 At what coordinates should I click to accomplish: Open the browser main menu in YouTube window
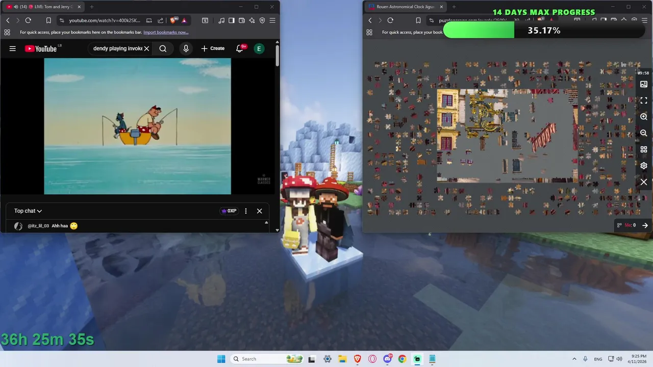272,20
